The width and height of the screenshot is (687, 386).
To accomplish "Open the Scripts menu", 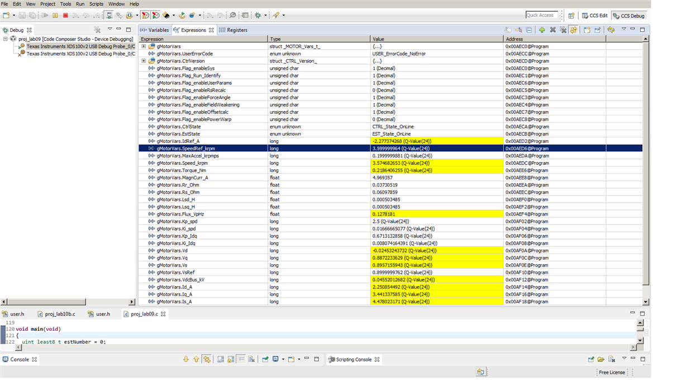I will click(x=96, y=4).
